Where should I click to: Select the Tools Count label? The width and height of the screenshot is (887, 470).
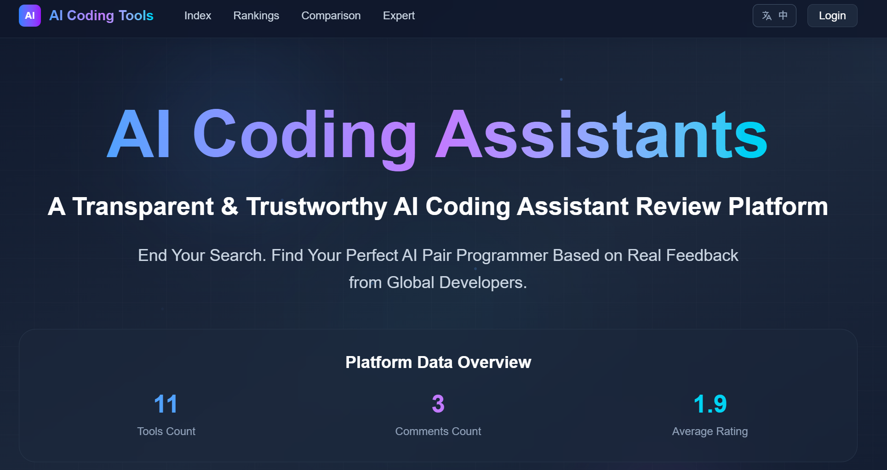click(166, 431)
